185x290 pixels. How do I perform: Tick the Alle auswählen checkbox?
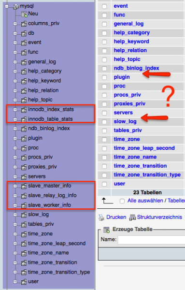(122, 201)
